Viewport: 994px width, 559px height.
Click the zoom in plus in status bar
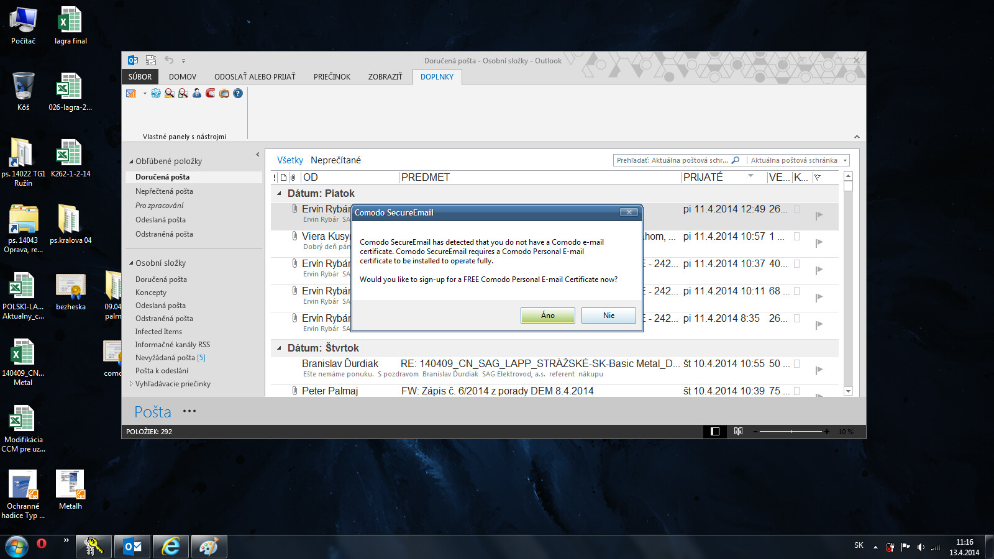(x=827, y=431)
